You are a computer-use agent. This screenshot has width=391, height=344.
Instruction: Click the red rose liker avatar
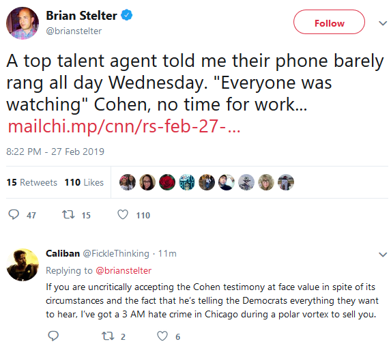click(x=167, y=182)
